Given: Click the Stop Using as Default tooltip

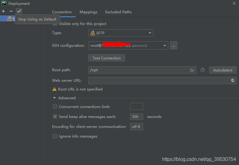Looking at the screenshot, I should coord(37,19).
